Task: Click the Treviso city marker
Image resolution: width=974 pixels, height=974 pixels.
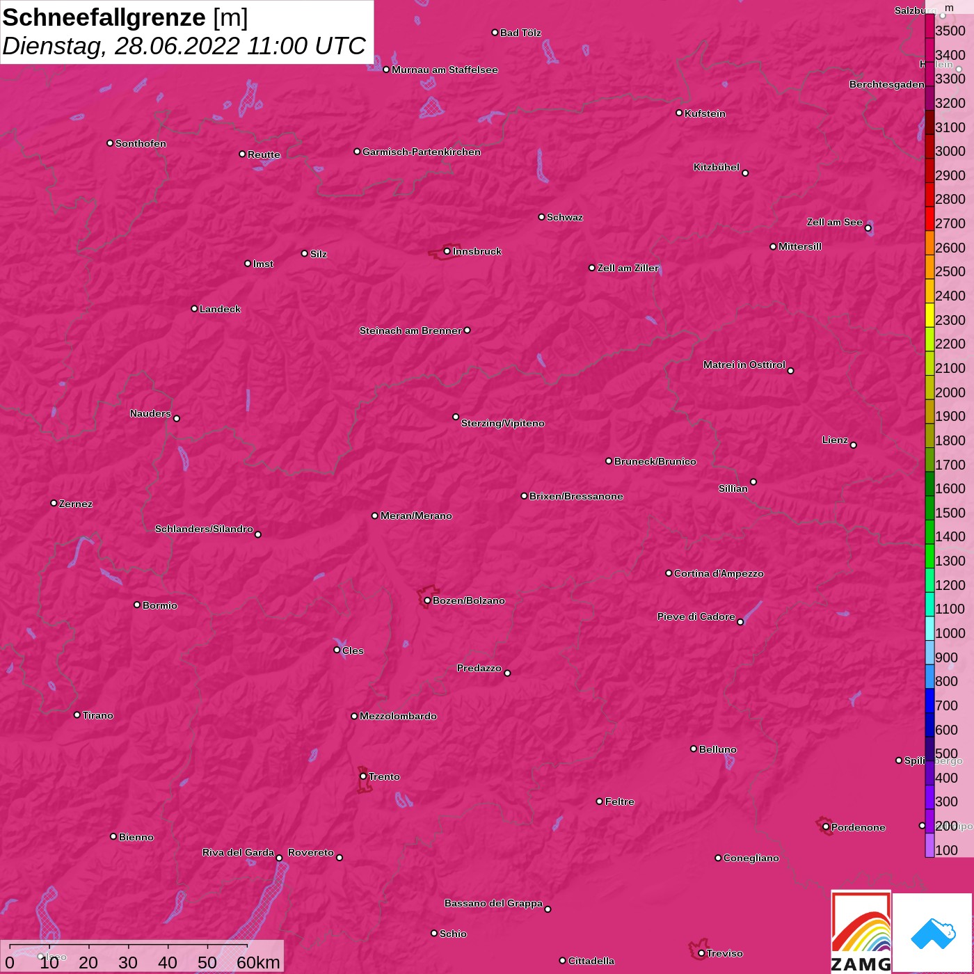Action: pos(701,953)
